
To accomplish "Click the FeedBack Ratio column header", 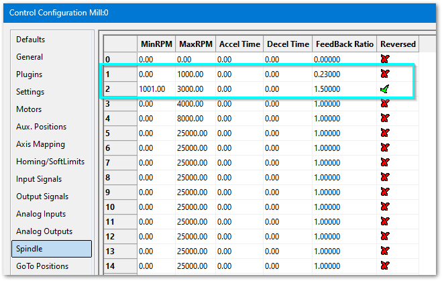I will [344, 44].
